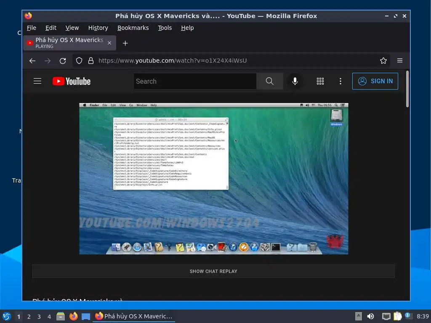Click SHOW CHAT REPLAY button

pyautogui.click(x=213, y=271)
